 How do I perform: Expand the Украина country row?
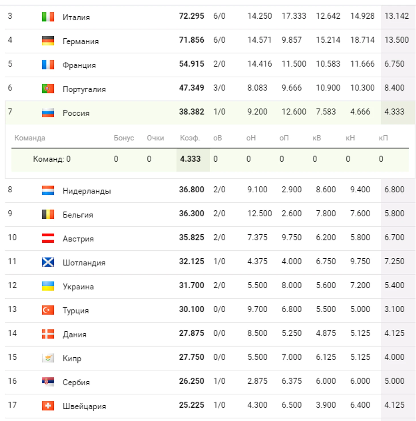coord(78,286)
